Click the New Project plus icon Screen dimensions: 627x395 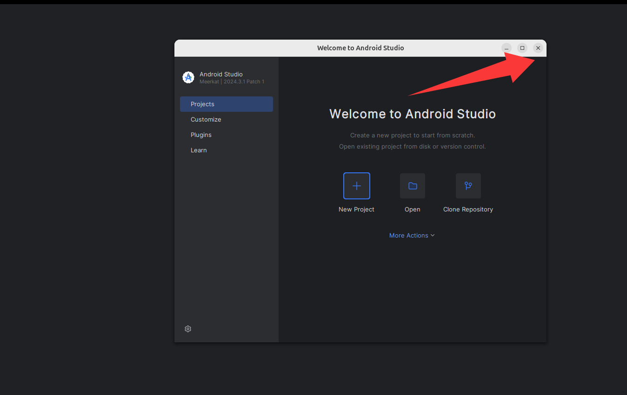[357, 186]
